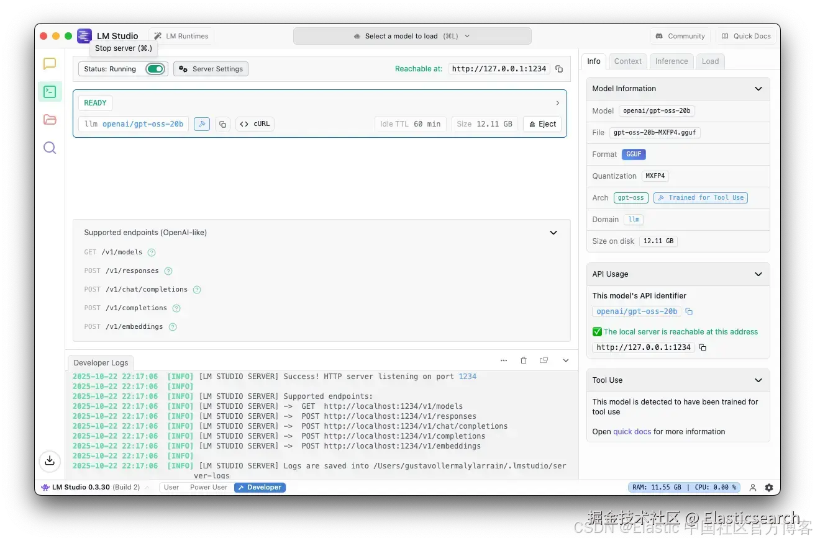Open the Developer terminal sidebar icon

[50, 92]
